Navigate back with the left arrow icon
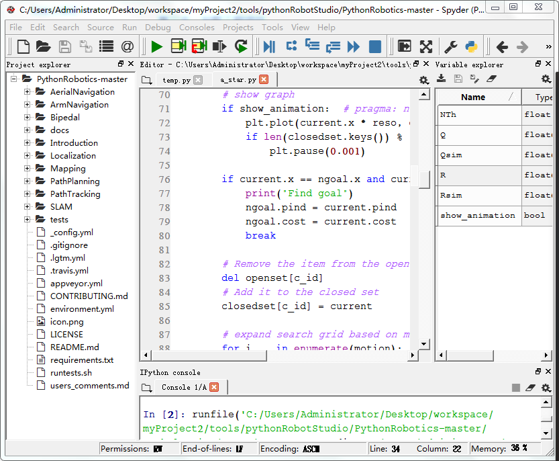Viewport: 559px width, 461px height. 502,46
